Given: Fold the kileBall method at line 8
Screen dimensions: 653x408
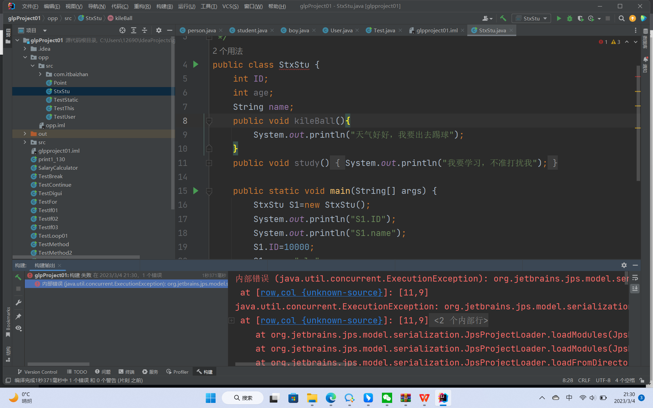Looking at the screenshot, I should coord(209,121).
